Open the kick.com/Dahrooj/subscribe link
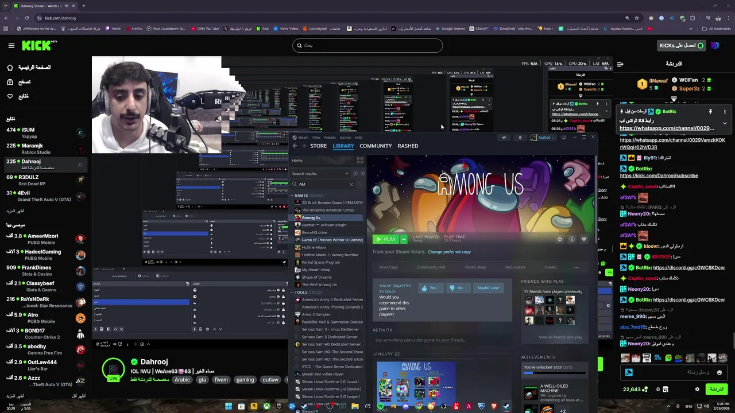 [659, 176]
